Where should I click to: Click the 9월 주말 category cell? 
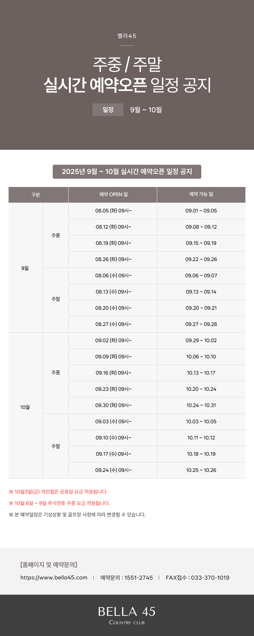56,299
